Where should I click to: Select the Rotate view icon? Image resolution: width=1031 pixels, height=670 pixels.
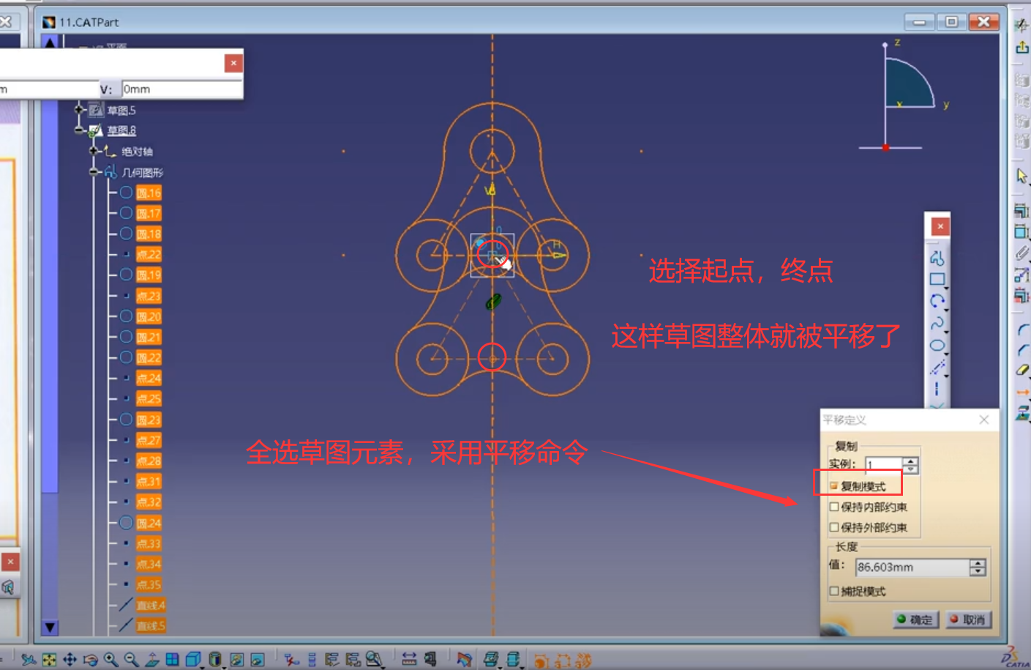pyautogui.click(x=90, y=660)
